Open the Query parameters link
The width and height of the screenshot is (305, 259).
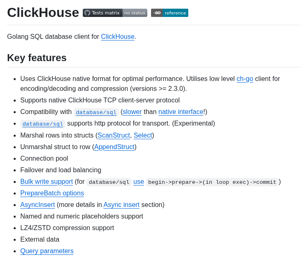[47, 251]
